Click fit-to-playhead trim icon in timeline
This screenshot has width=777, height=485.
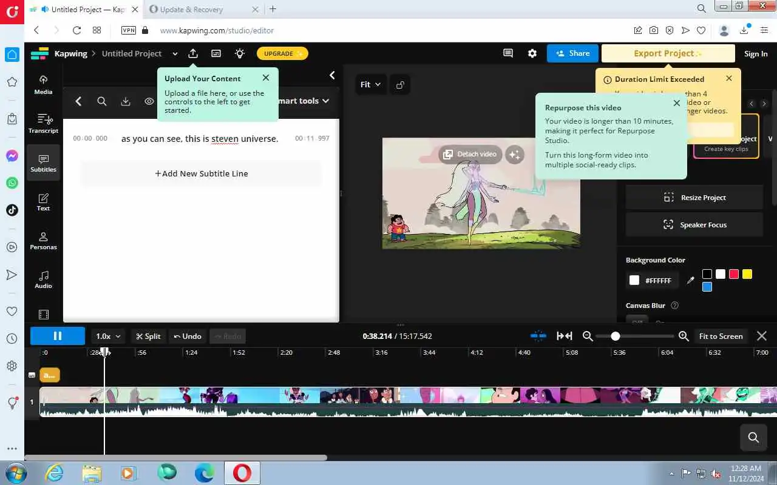(565, 336)
